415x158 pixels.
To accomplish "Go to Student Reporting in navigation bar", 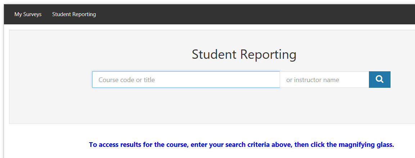I will [x=74, y=14].
